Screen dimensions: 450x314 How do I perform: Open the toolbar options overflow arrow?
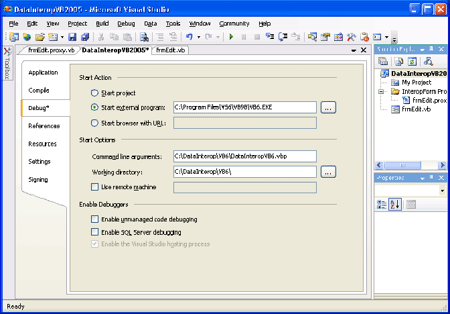(x=394, y=38)
